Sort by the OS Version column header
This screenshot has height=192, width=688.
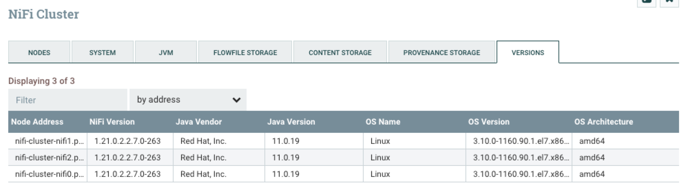pyautogui.click(x=489, y=122)
